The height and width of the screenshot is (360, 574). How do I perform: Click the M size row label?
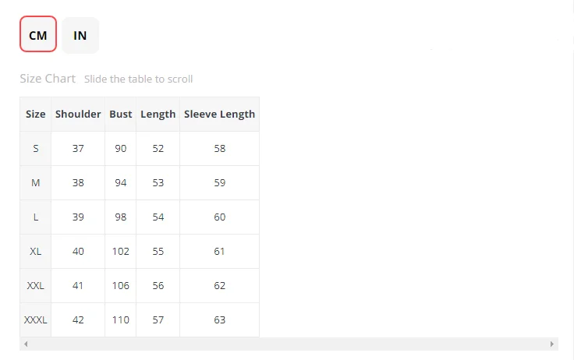(x=36, y=183)
